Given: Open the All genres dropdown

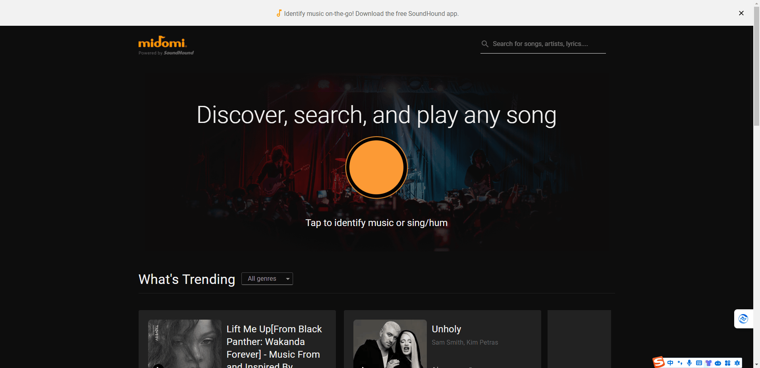Looking at the screenshot, I should [x=267, y=279].
